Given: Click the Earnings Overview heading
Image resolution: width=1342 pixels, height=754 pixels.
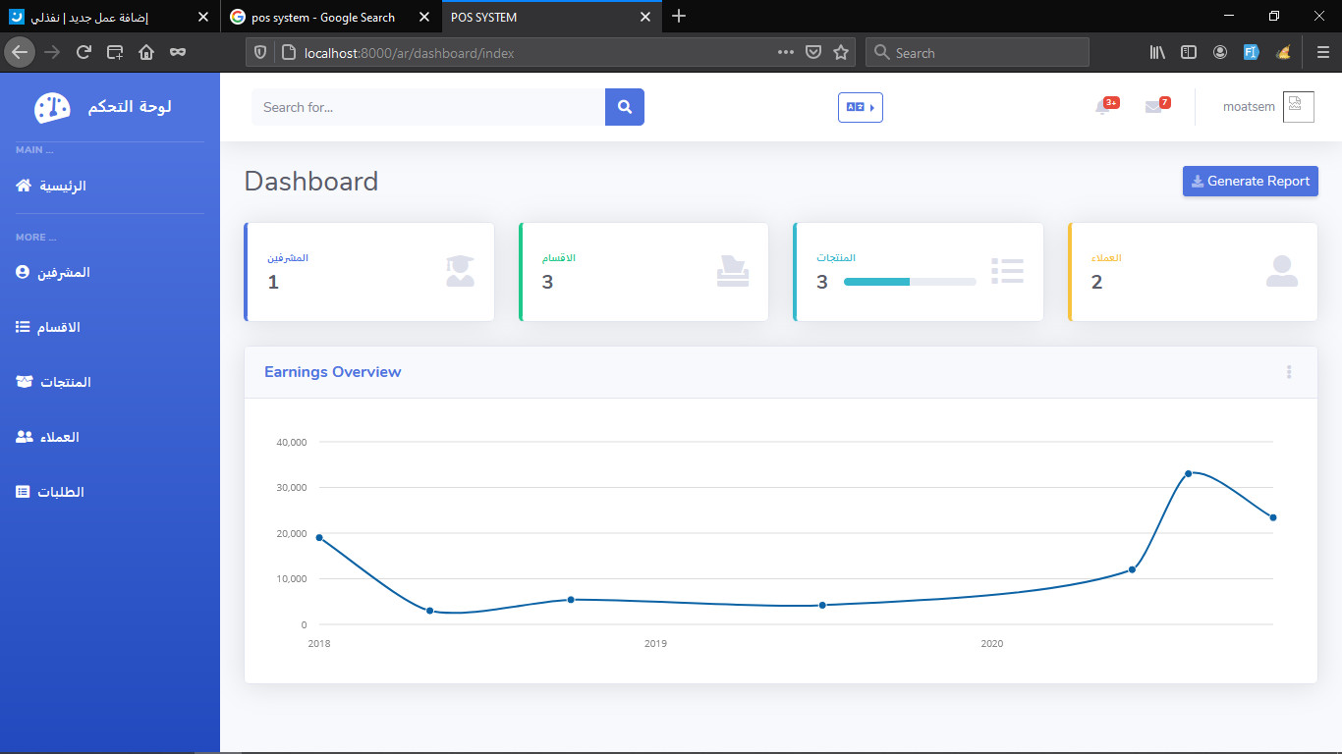Looking at the screenshot, I should point(333,372).
